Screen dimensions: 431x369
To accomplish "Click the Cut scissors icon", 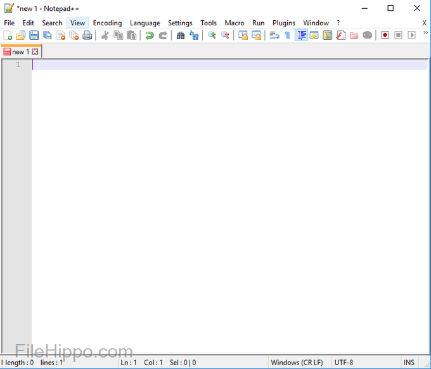I will 105,35.
